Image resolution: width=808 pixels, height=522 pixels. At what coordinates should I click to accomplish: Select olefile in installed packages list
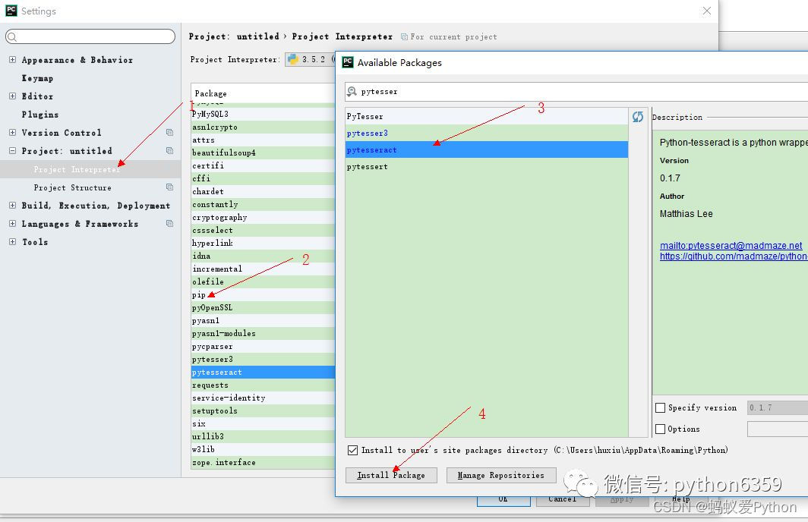point(263,281)
